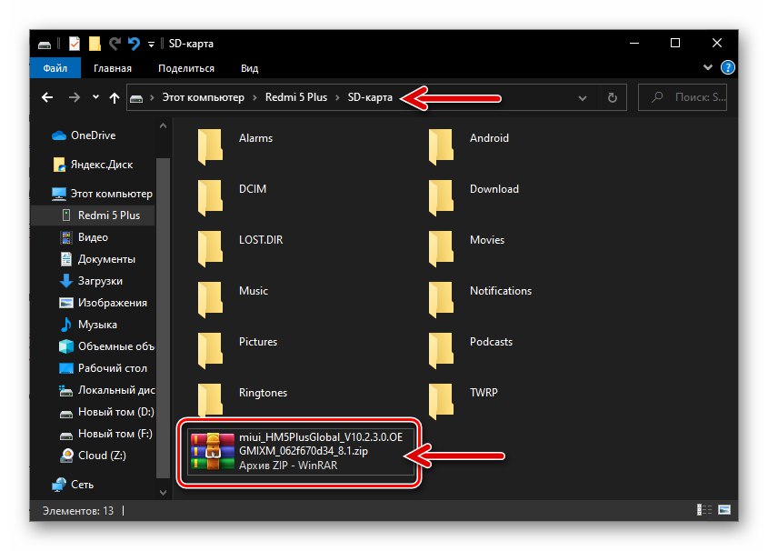
Task: Open Новый том (F:) in the sidebar
Action: click(x=105, y=434)
